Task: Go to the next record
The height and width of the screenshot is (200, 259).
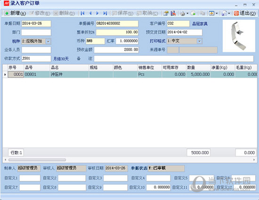Action: coord(97,13)
